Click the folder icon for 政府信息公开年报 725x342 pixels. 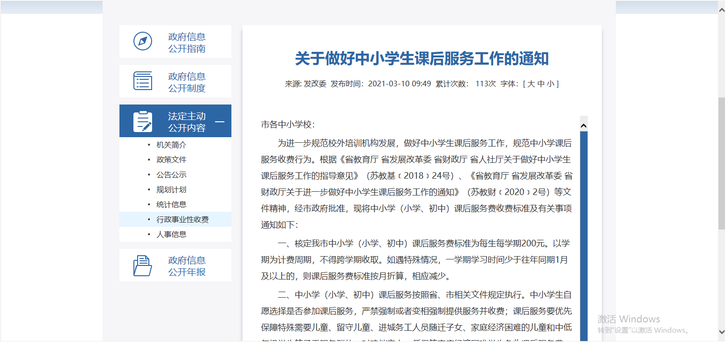coord(143,265)
